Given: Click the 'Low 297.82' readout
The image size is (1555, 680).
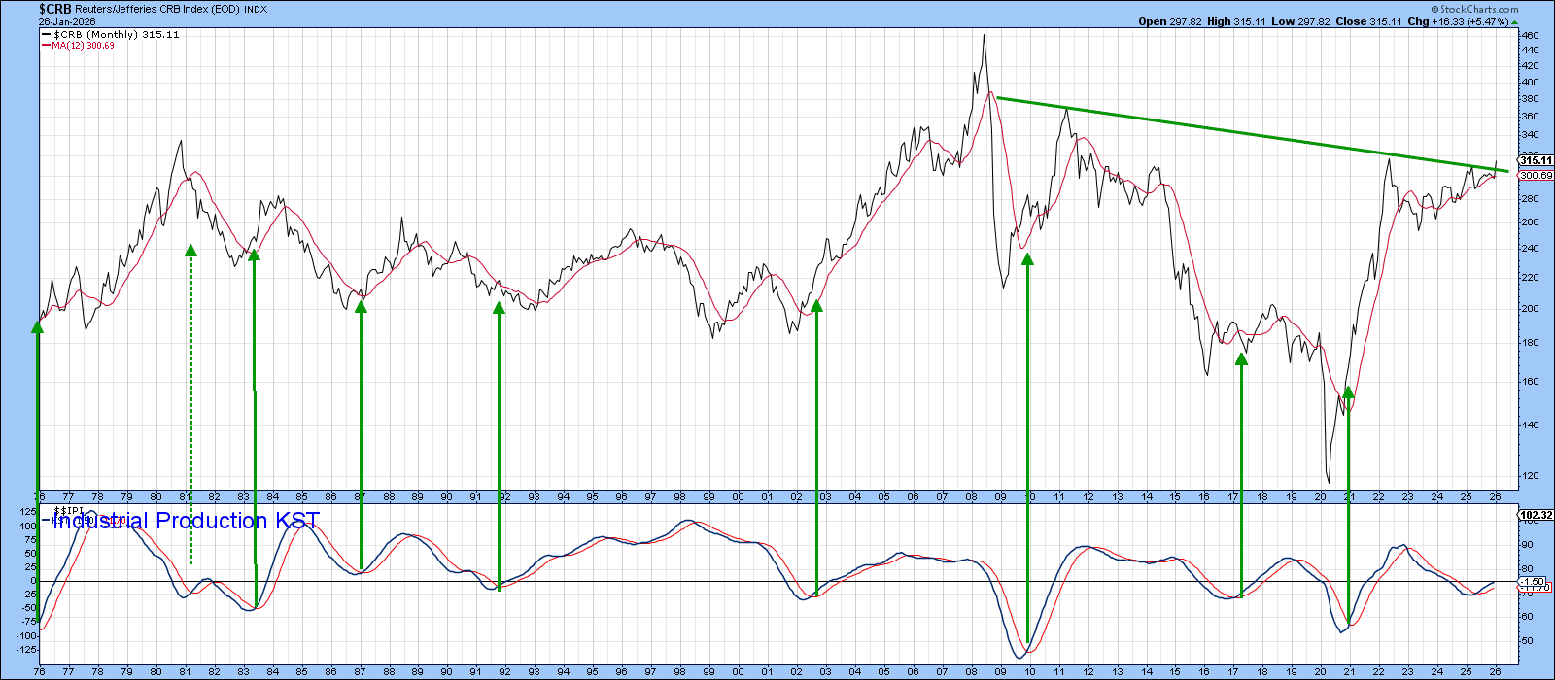Looking at the screenshot, I should 1301,21.
